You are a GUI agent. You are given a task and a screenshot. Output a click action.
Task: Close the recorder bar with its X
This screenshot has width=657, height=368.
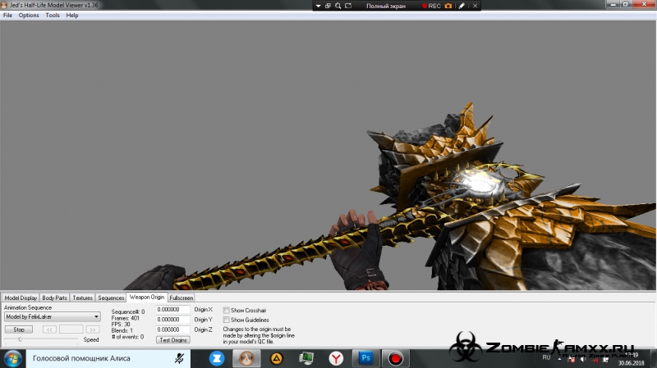[476, 6]
